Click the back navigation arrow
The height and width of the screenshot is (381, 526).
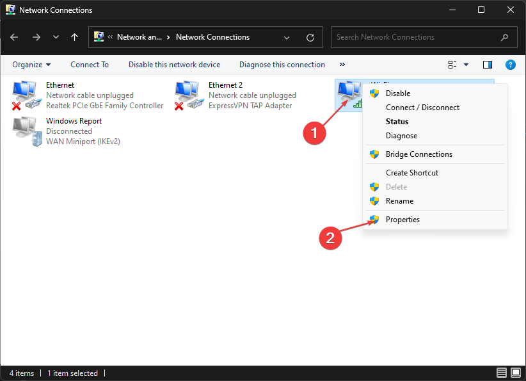click(x=15, y=37)
